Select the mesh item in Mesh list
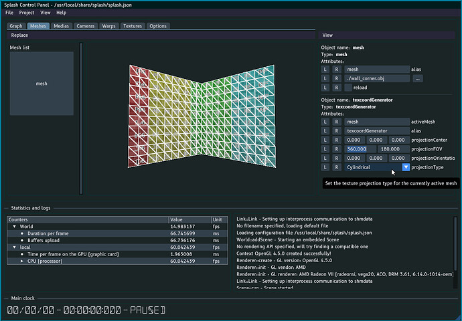Viewport: 462px width, 321px height. pos(42,84)
